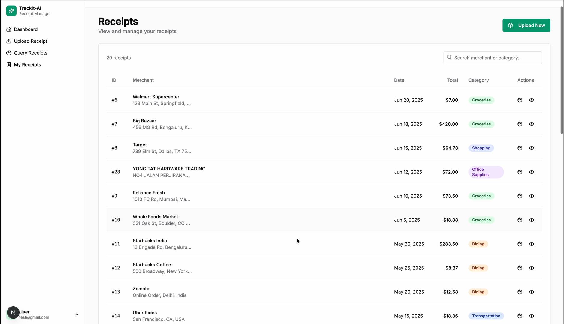Click the Zomato merchant name
564x324 pixels.
(141, 289)
